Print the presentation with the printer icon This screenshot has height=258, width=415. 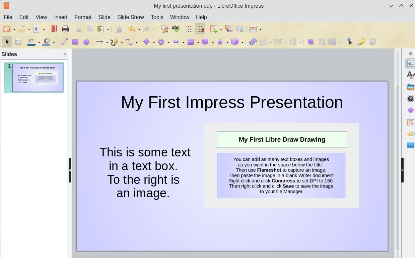[x=65, y=29]
